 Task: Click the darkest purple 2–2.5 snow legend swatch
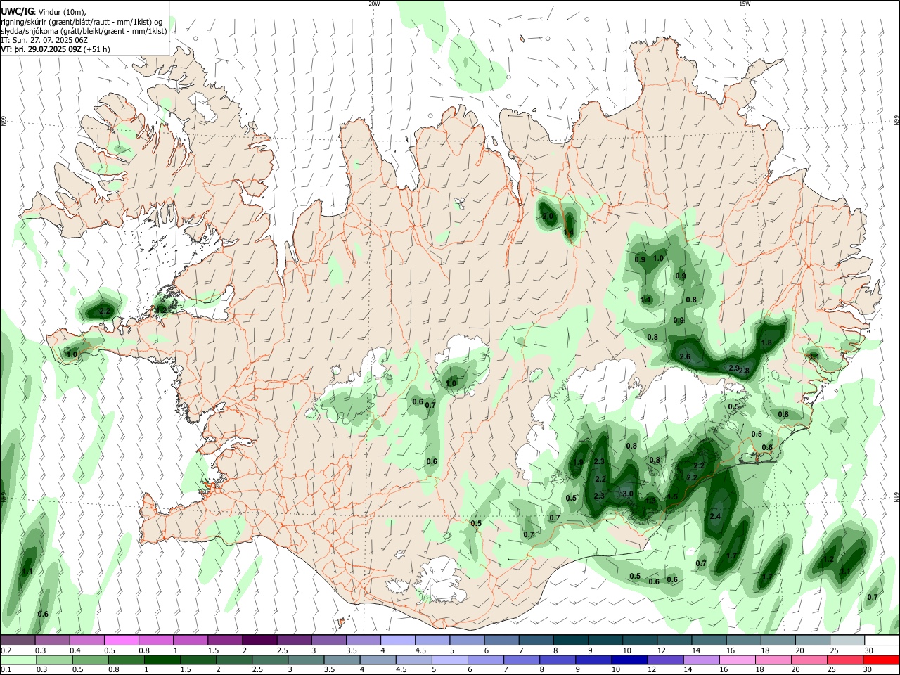click(x=259, y=641)
